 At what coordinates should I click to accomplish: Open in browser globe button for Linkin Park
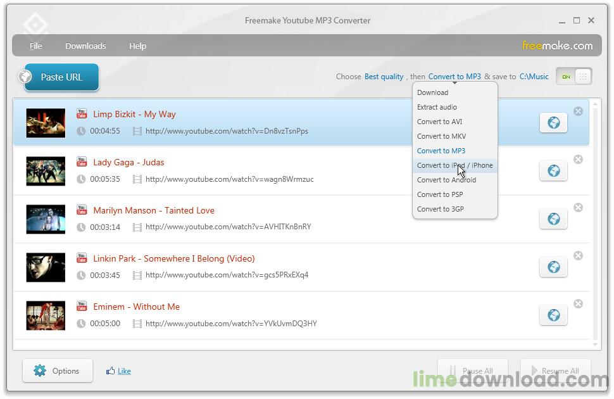pyautogui.click(x=553, y=267)
